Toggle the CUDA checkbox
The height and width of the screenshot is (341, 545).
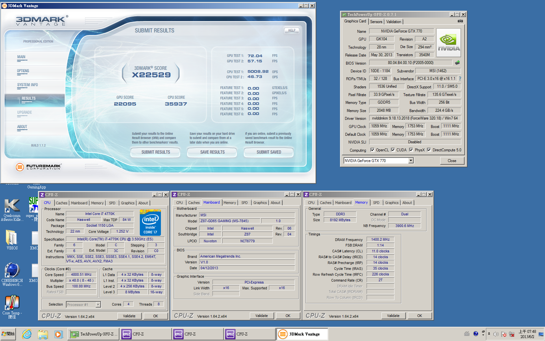(393, 150)
